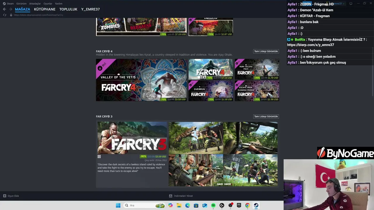The height and width of the screenshot is (210, 374).
Task: Go back with the Steam back arrow
Action: 4,9
